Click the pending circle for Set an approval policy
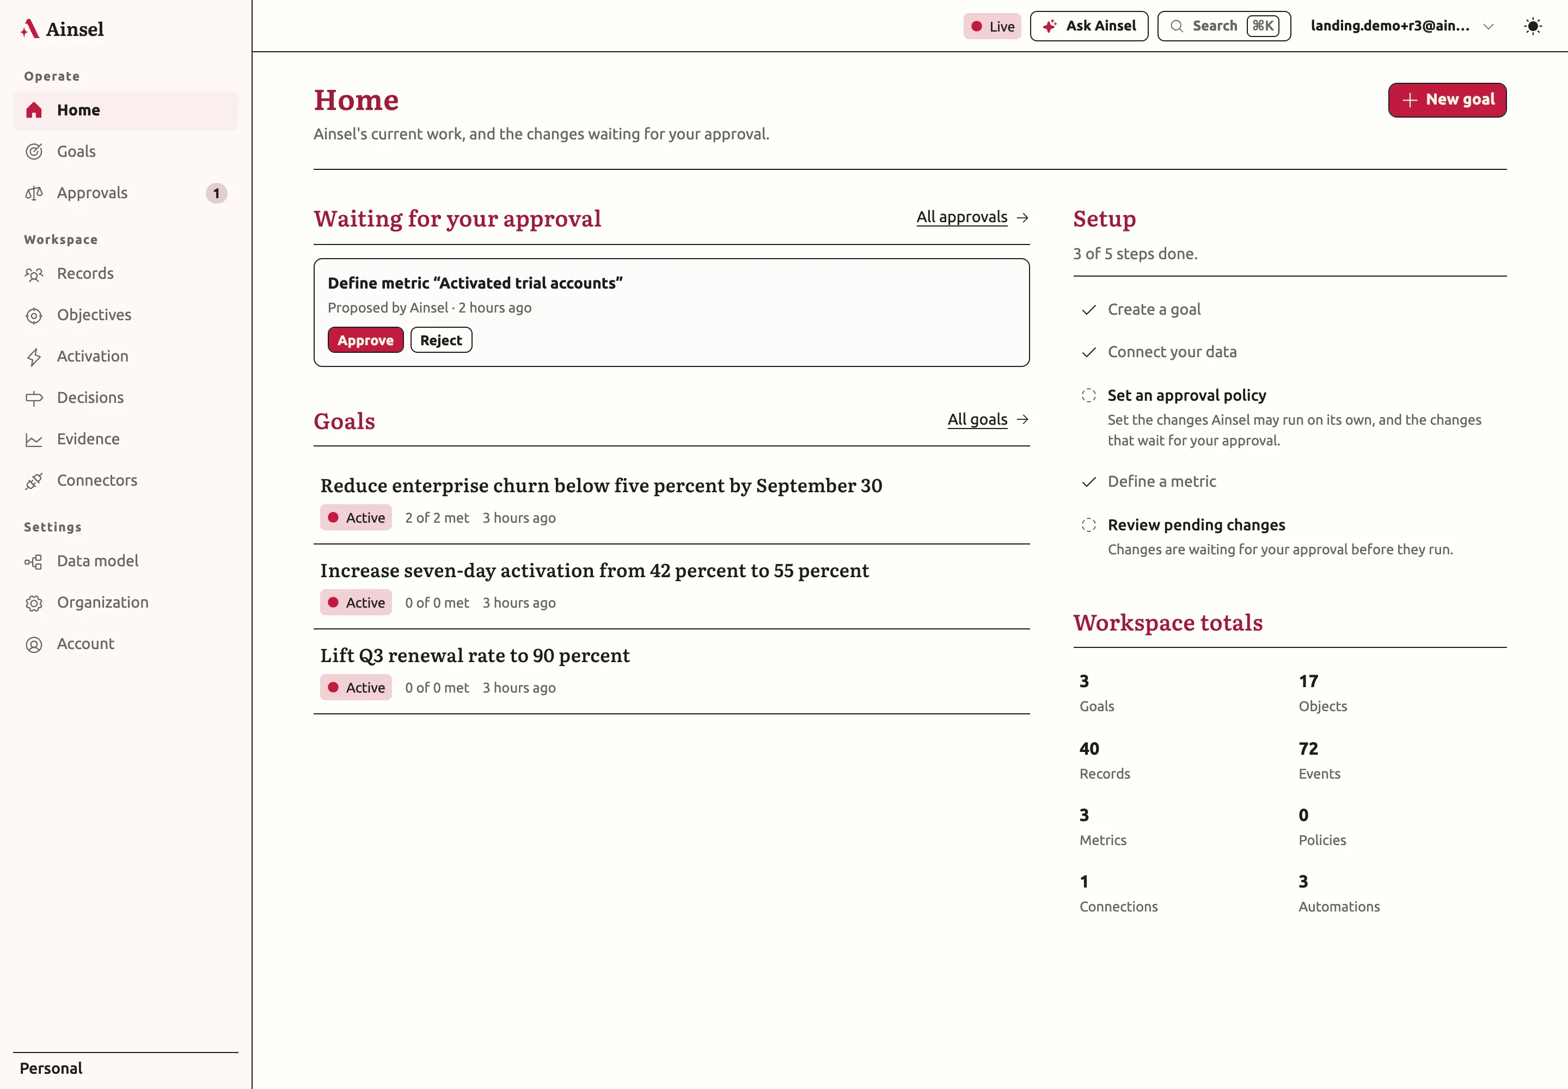The width and height of the screenshot is (1568, 1089). pos(1089,396)
